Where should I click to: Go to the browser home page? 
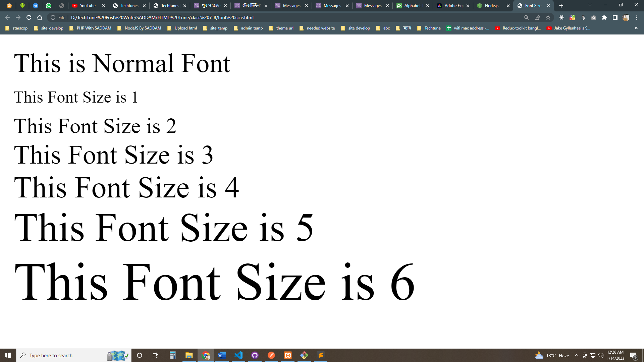40,17
